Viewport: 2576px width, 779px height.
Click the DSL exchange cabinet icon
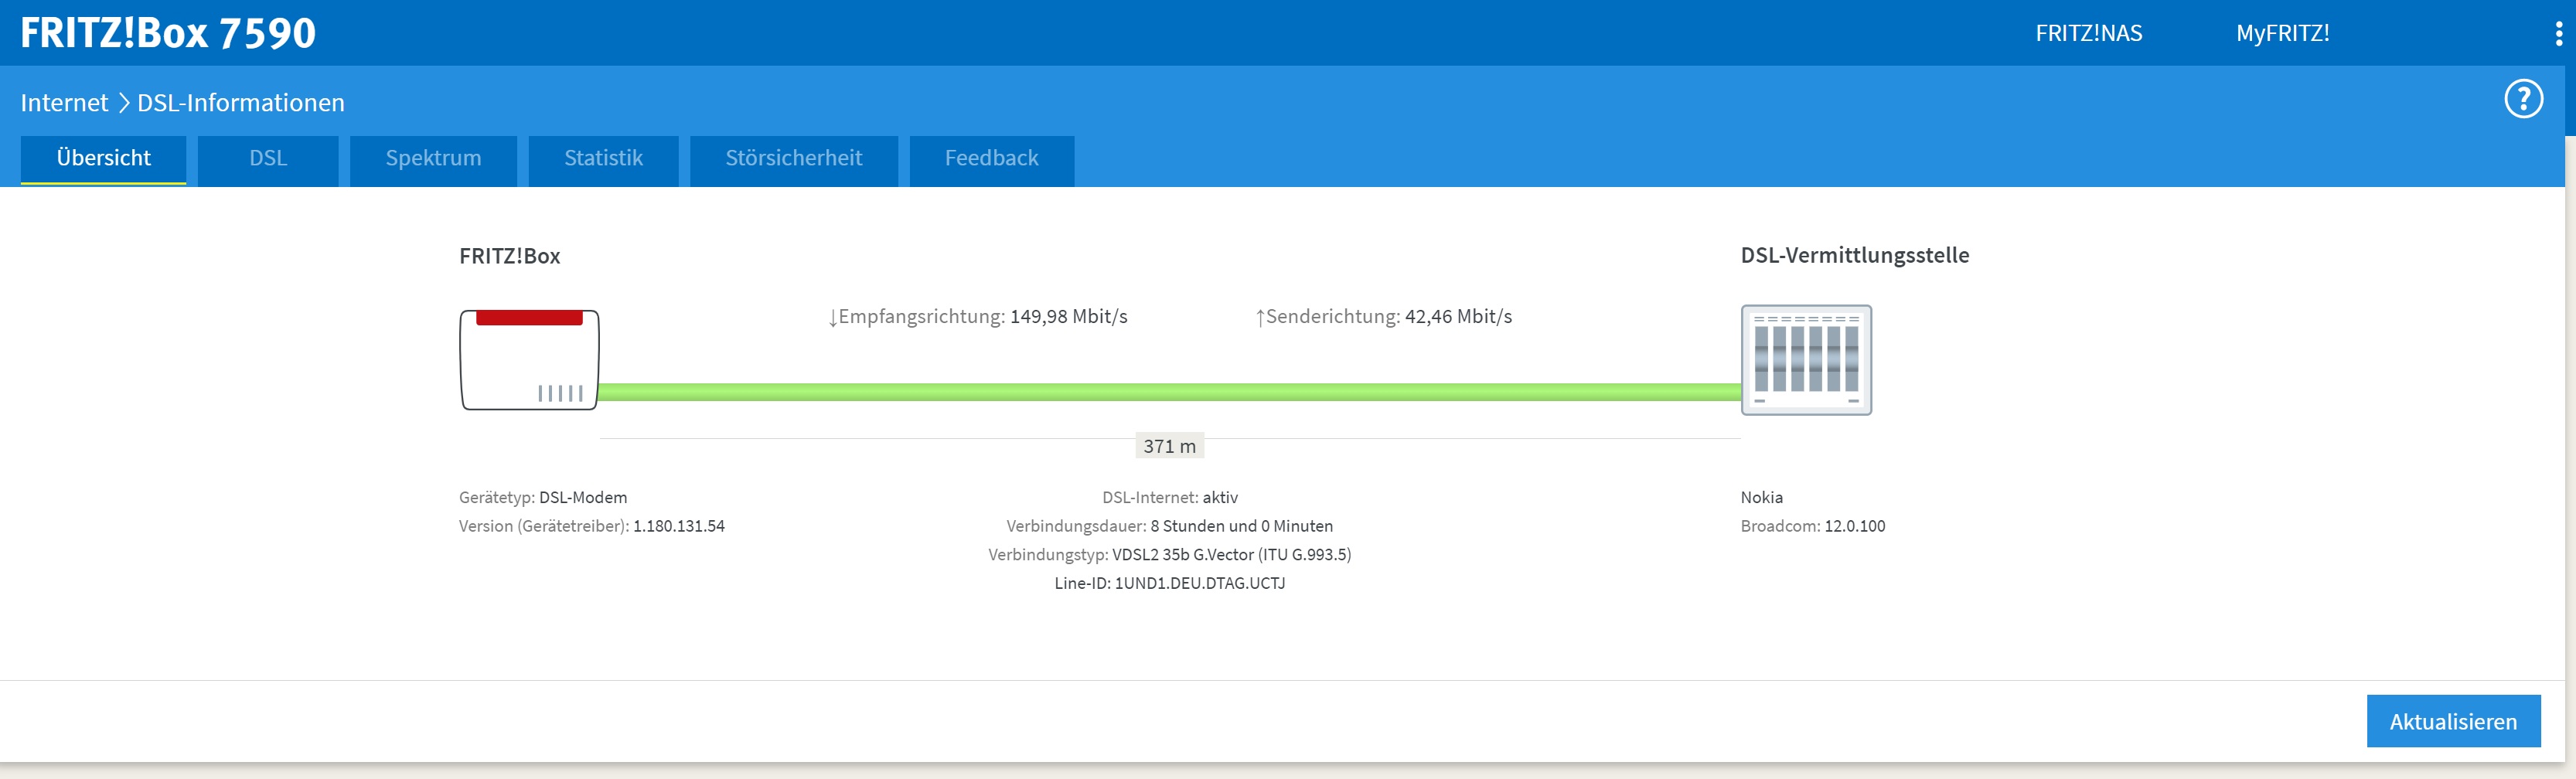click(1806, 360)
